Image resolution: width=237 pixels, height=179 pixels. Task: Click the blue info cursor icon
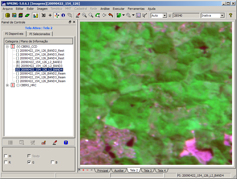(63, 16)
